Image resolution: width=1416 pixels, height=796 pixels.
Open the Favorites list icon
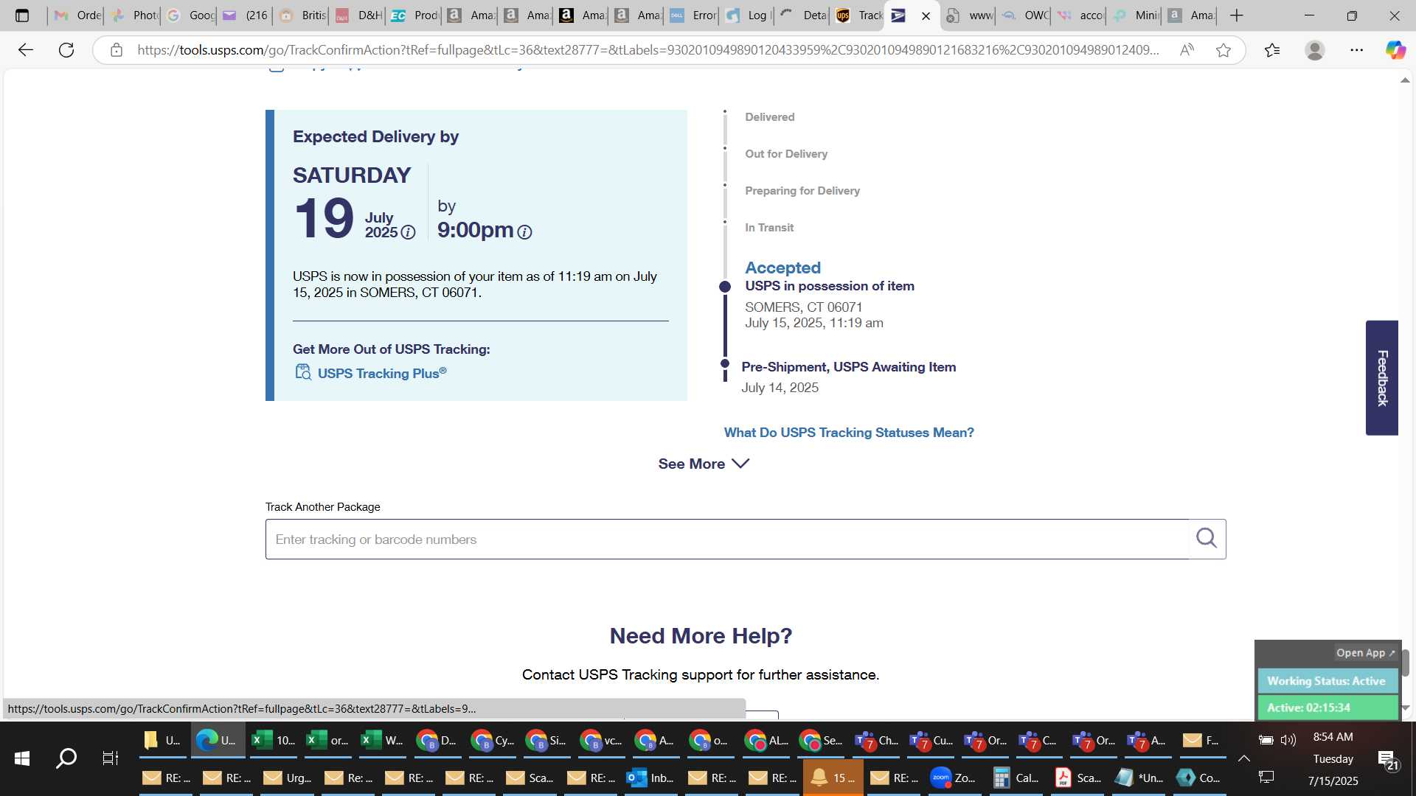(1272, 50)
